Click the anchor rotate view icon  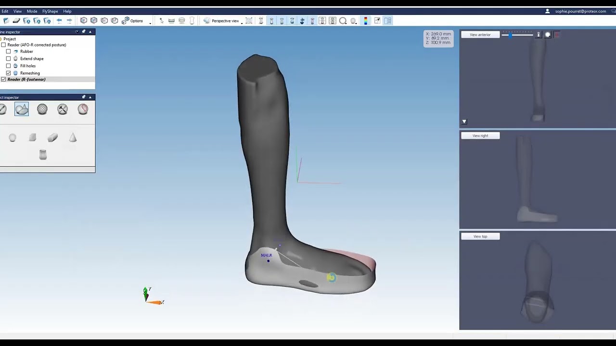point(302,21)
